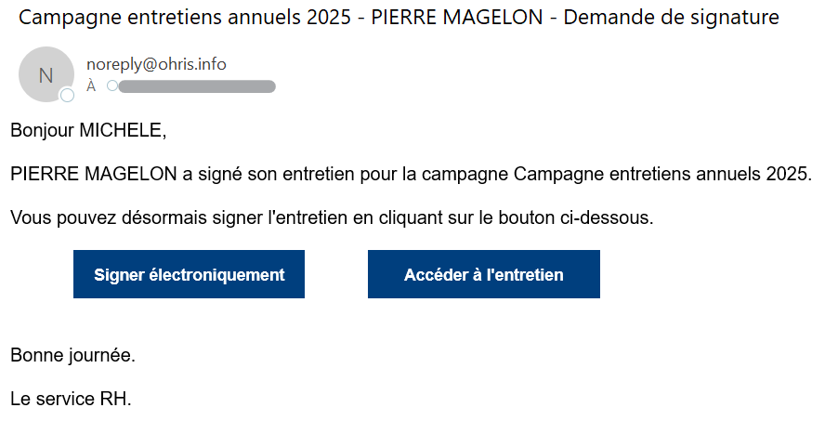Click the word Campagne starting the subject line
This screenshot has height=434, width=838.
[61, 18]
